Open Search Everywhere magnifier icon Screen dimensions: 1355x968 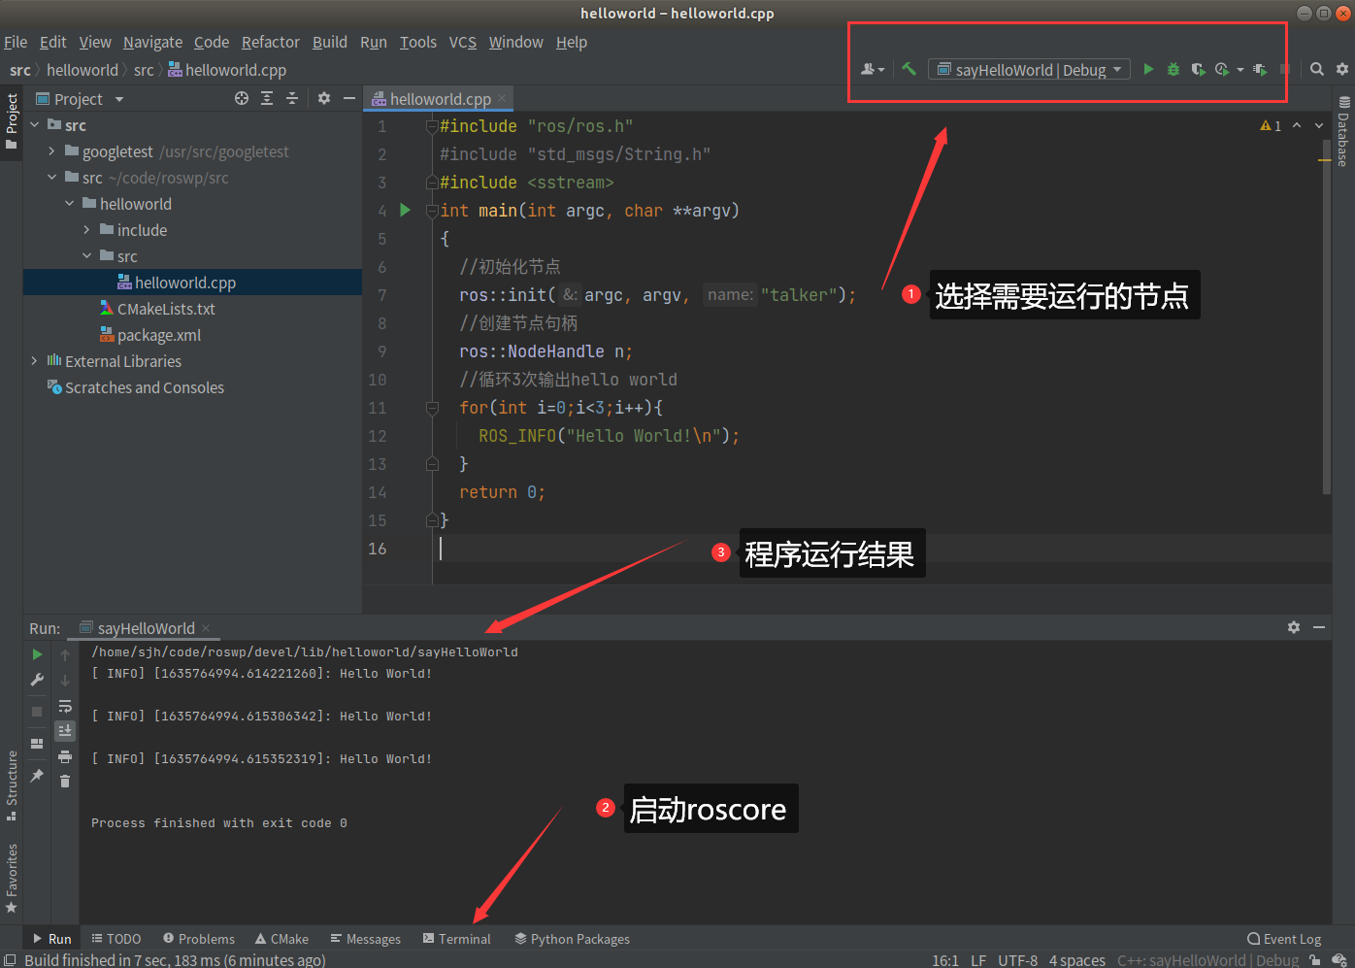(1316, 69)
